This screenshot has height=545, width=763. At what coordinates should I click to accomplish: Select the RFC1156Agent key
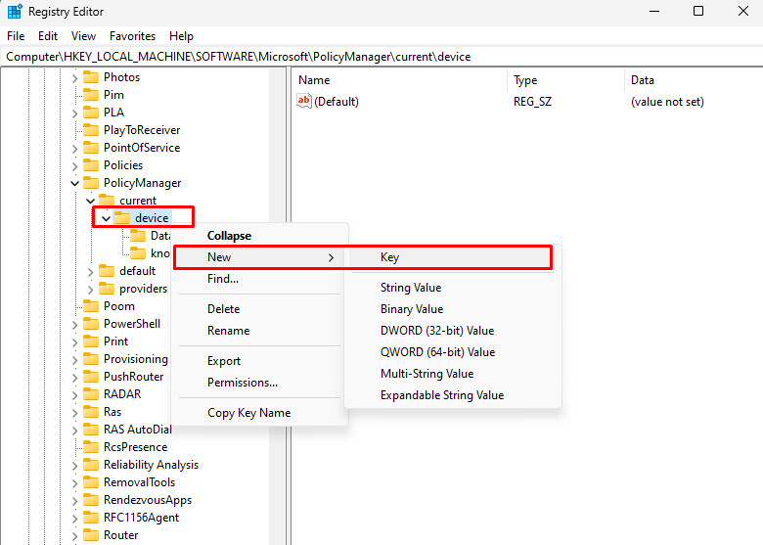141,518
